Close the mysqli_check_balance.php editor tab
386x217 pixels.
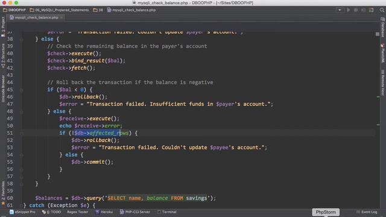click(x=62, y=17)
